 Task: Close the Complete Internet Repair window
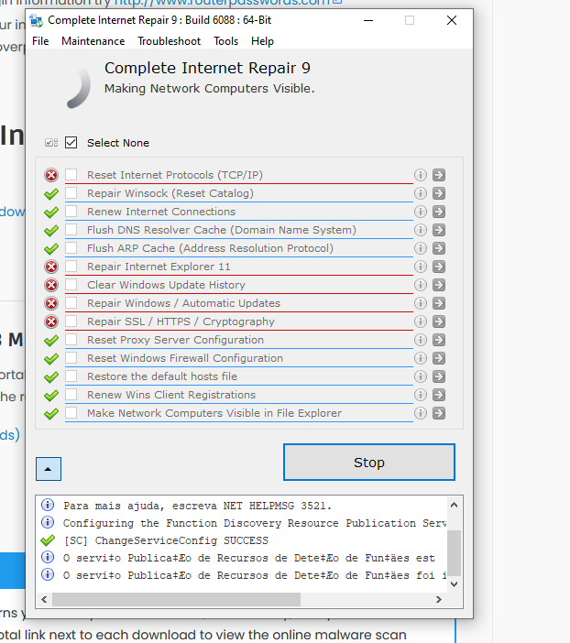452,20
